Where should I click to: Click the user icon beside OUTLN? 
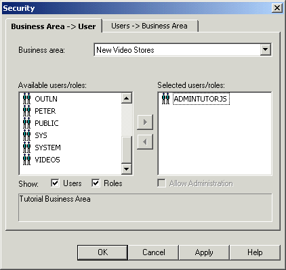[26, 99]
